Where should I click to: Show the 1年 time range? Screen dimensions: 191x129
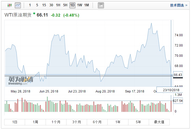pyautogui.click(x=118, y=122)
